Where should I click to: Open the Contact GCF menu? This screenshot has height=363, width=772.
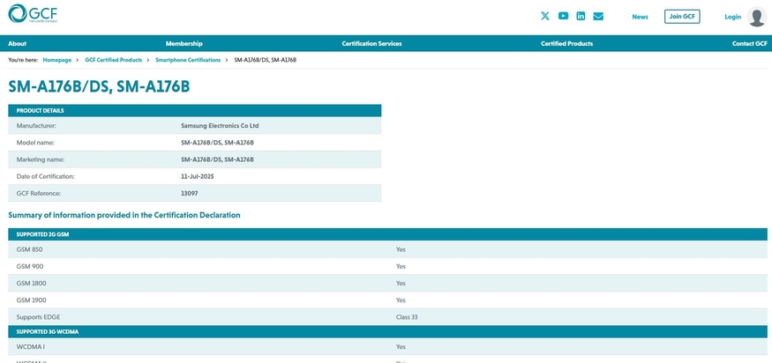[749, 44]
